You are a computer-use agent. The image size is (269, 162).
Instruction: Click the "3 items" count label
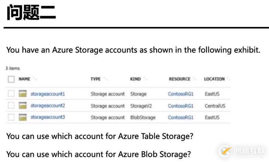12,68
